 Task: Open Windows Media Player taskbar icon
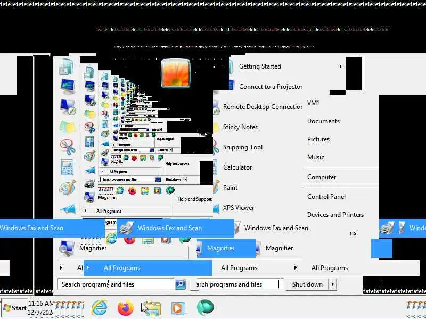pyautogui.click(x=178, y=308)
